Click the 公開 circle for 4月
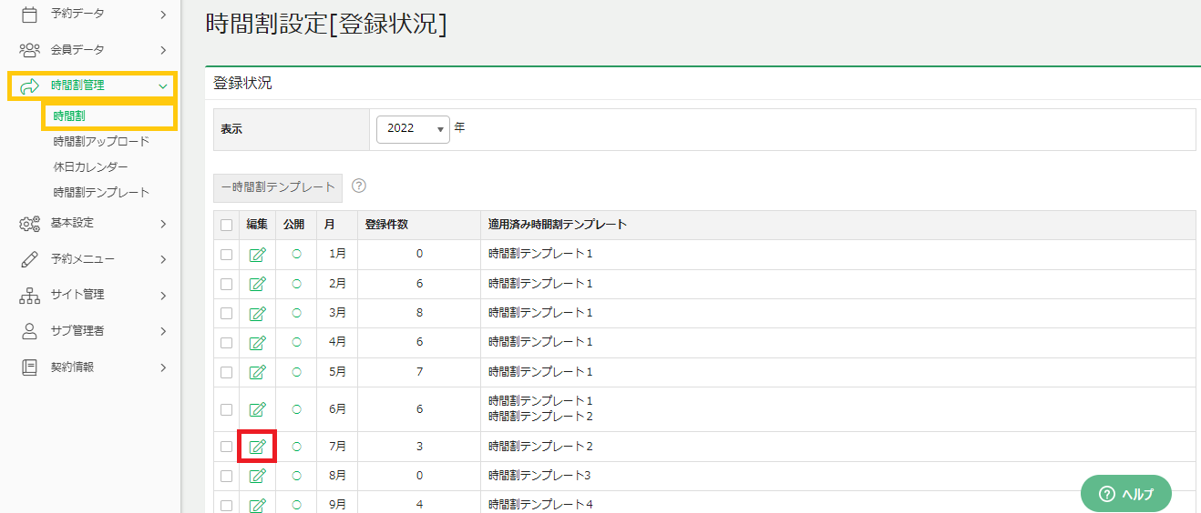Screen dimensions: 1201x513 pos(296,342)
